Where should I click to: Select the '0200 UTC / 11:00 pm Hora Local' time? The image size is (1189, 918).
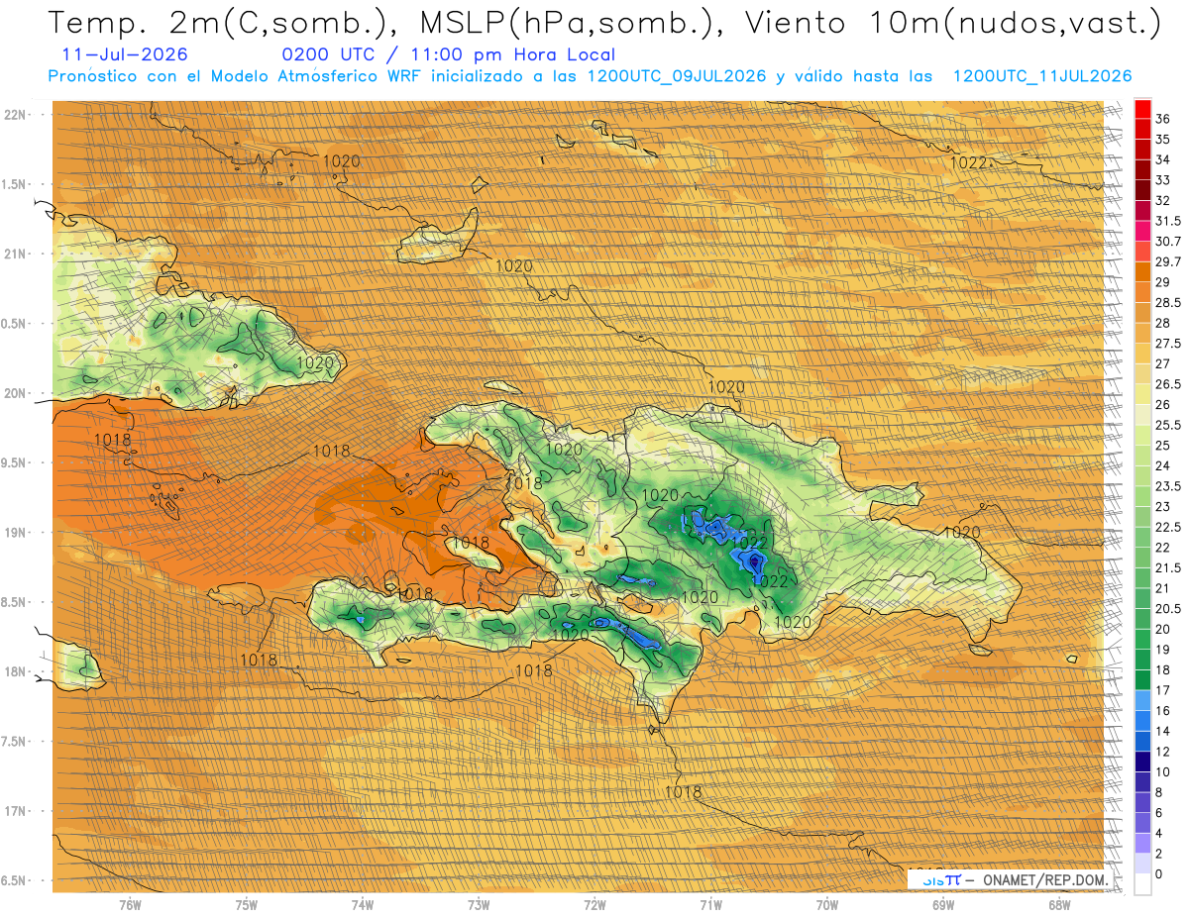448,55
